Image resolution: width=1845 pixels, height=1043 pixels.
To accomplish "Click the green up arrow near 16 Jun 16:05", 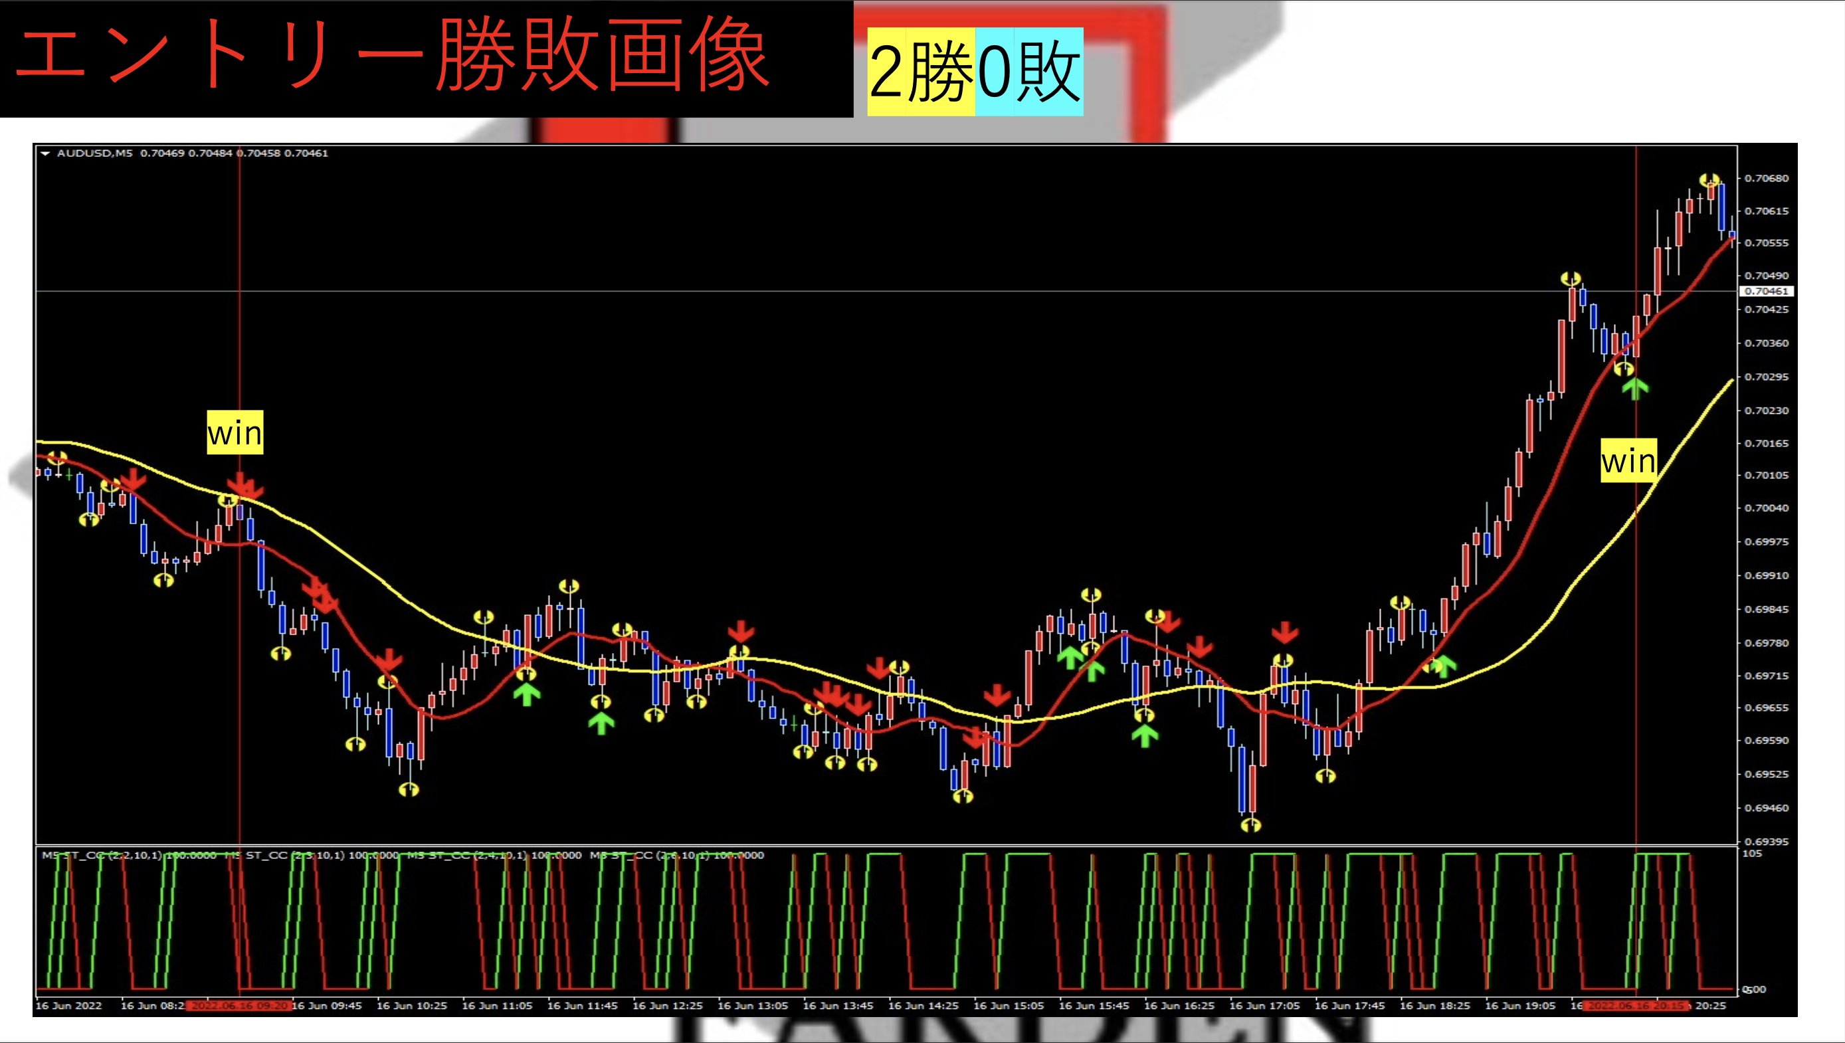I will 1145,735.
